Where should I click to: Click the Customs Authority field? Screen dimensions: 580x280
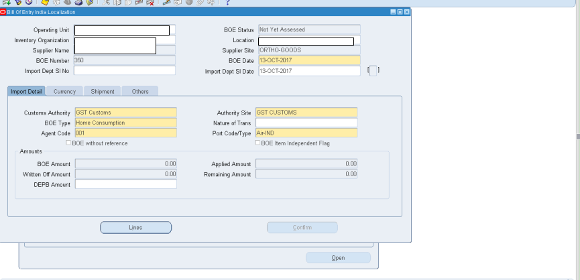pos(126,113)
